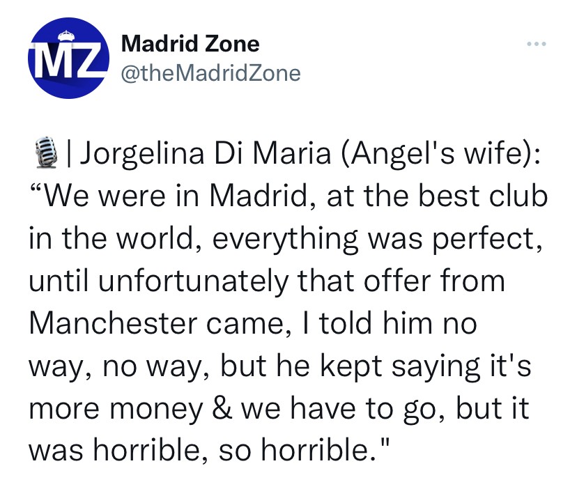Click the microphone emoji in the tweet
Image resolution: width=577 pixels, height=489 pixels.
pos(45,153)
